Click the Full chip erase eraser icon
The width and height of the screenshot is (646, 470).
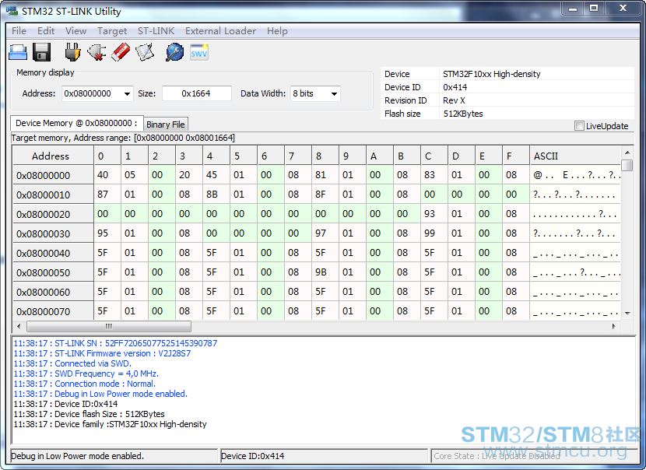tap(121, 52)
